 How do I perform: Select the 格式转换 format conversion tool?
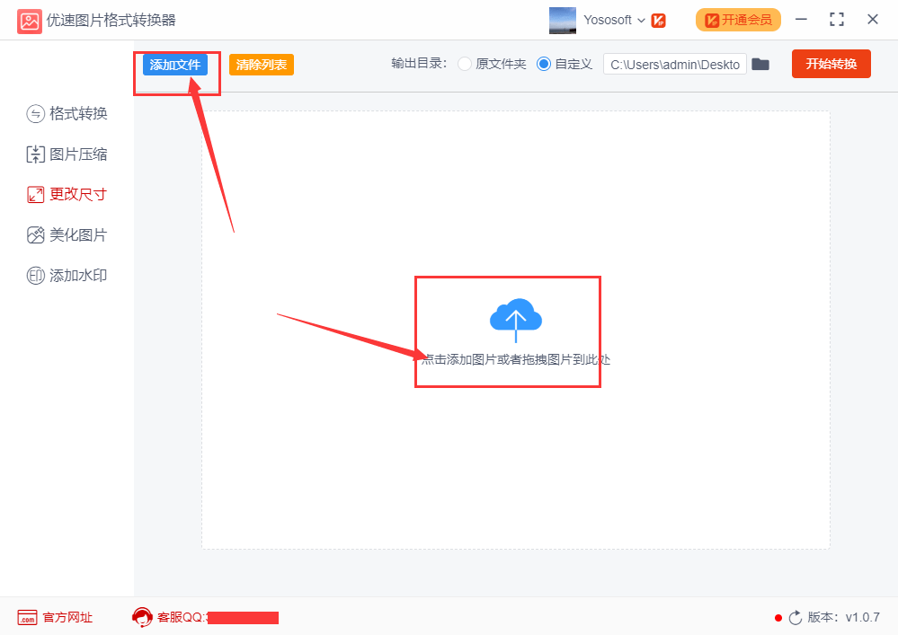point(67,113)
